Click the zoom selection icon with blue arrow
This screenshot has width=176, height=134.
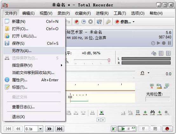[x=166, y=86]
